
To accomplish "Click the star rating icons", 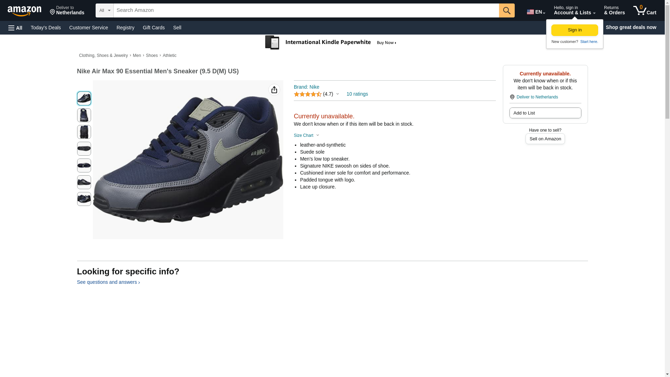I will tap(307, 94).
